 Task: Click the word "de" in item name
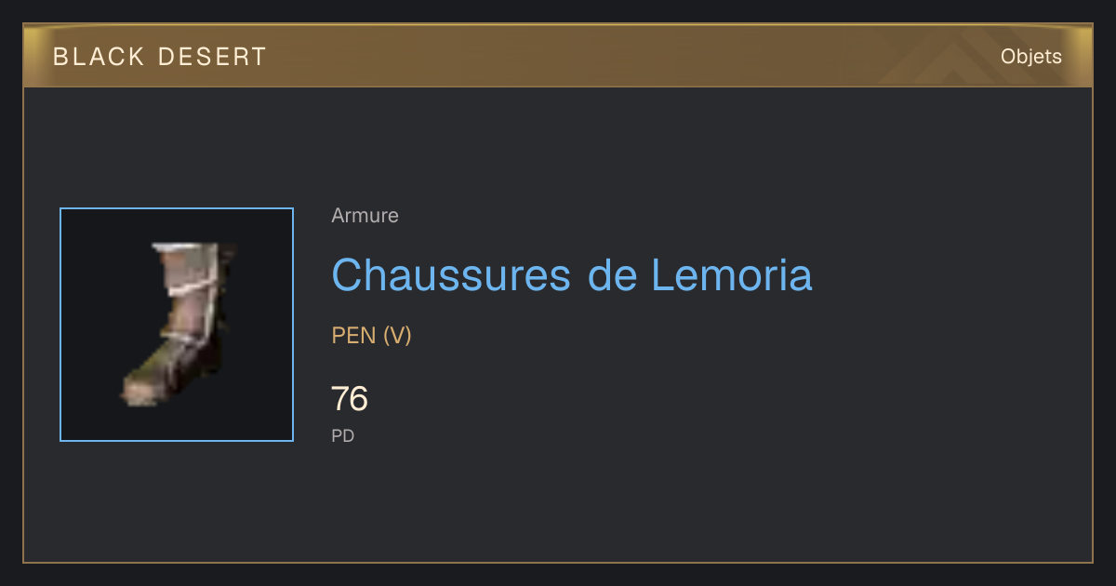(x=610, y=274)
